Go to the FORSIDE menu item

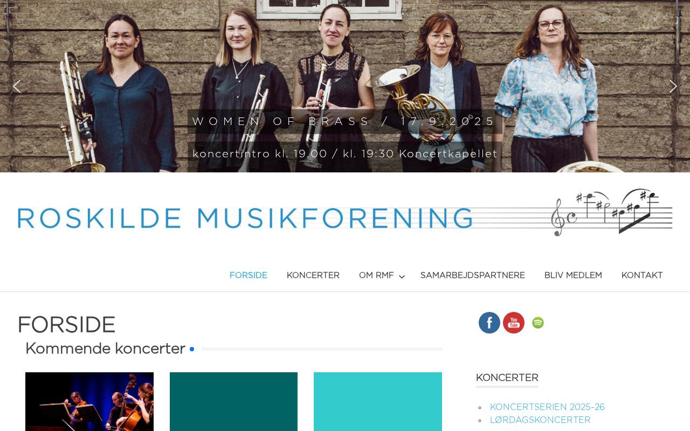coord(249,275)
